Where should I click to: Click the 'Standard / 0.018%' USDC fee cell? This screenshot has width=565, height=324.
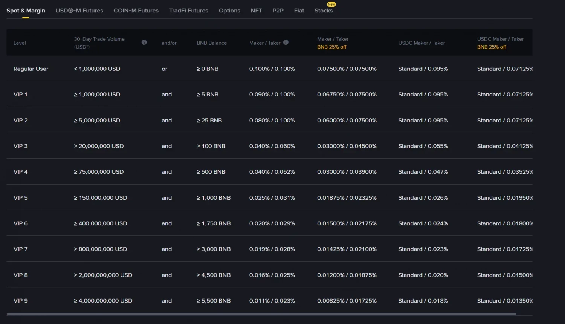point(423,301)
